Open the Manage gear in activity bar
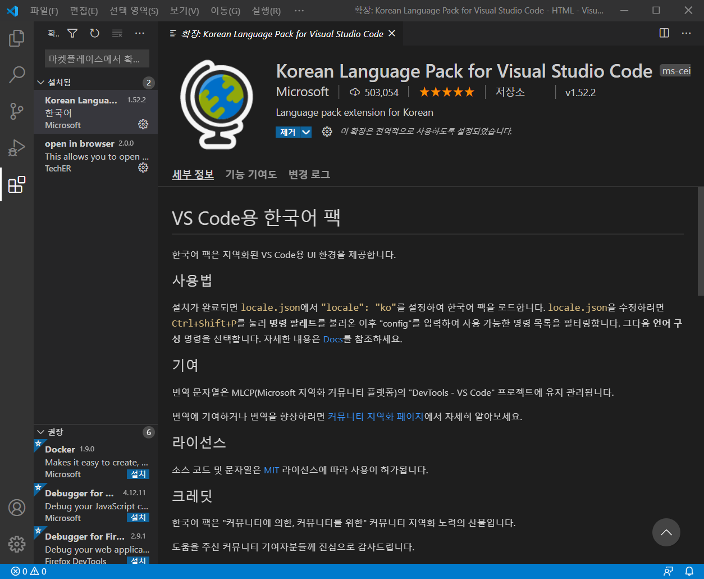Screen dimensions: 704x579 click(17, 544)
